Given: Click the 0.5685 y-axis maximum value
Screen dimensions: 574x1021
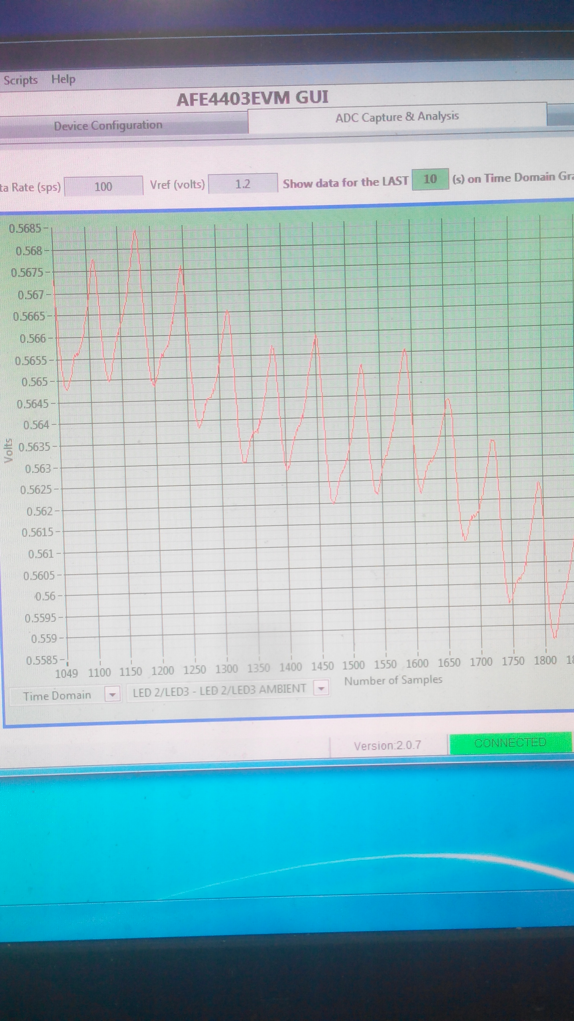Looking at the screenshot, I should pyautogui.click(x=25, y=229).
